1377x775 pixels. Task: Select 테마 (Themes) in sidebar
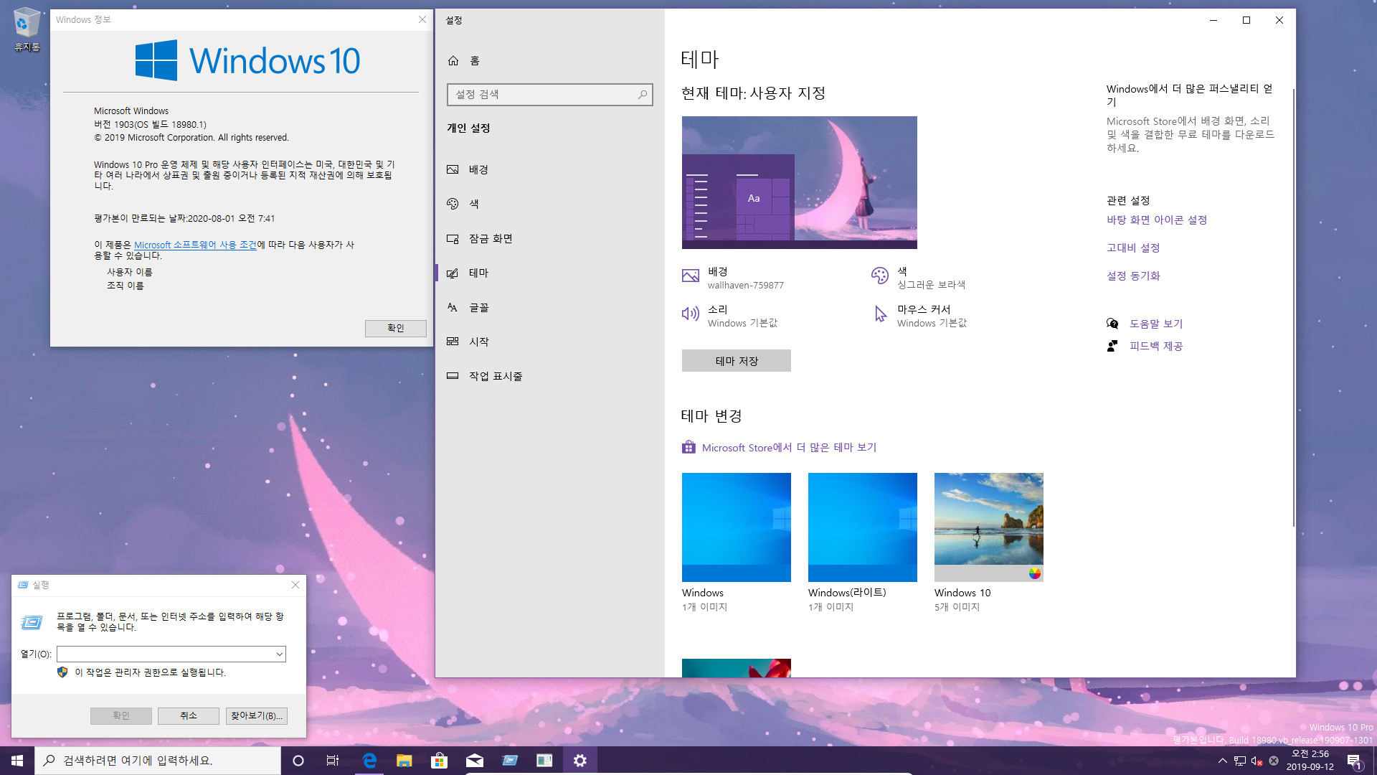[468, 273]
